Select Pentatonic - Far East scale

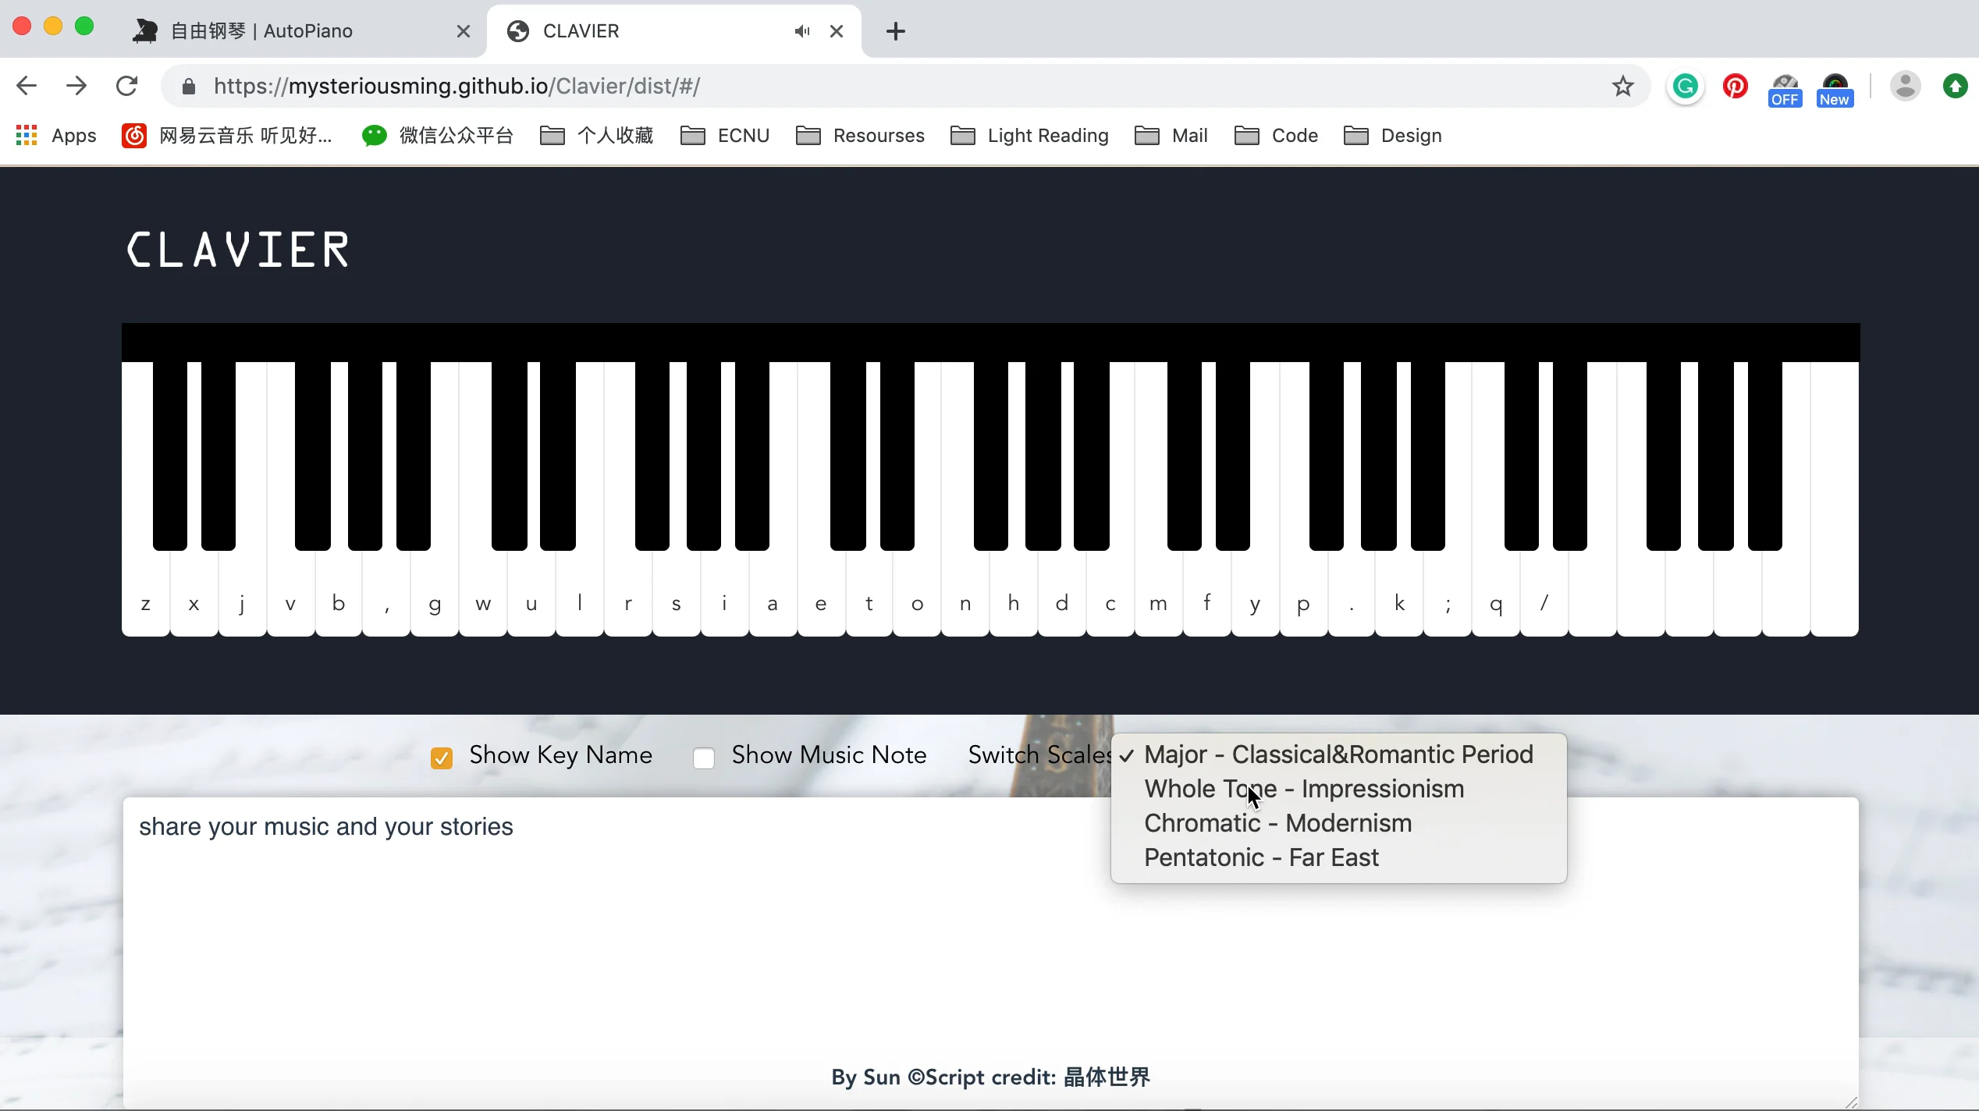(x=1260, y=857)
